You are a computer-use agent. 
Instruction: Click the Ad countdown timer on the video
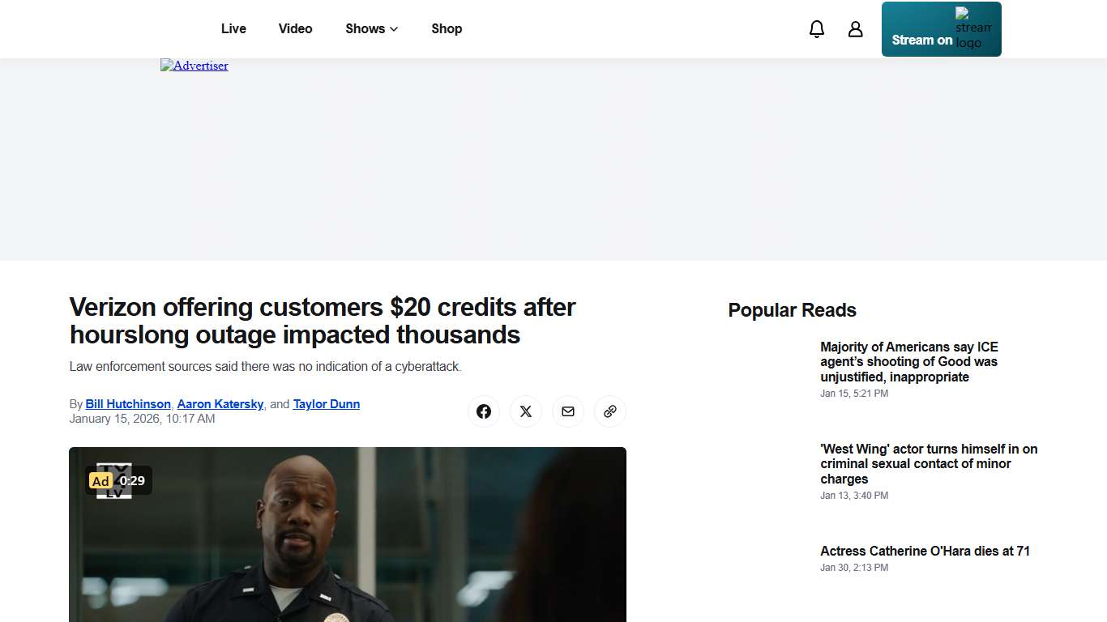(x=132, y=480)
